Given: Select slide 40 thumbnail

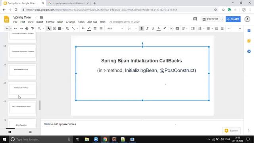Looking at the screenshot, I should point(22,90).
